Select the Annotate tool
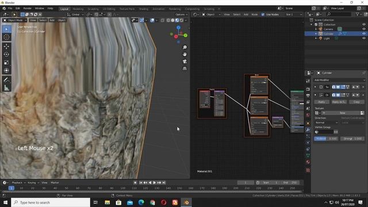 [6, 80]
